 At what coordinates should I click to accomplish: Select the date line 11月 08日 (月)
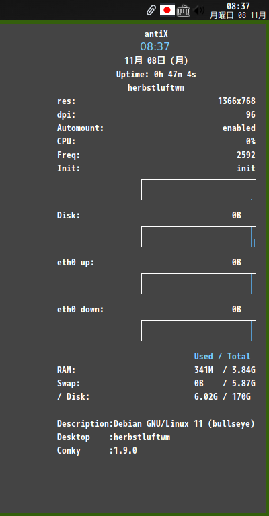[x=156, y=61]
